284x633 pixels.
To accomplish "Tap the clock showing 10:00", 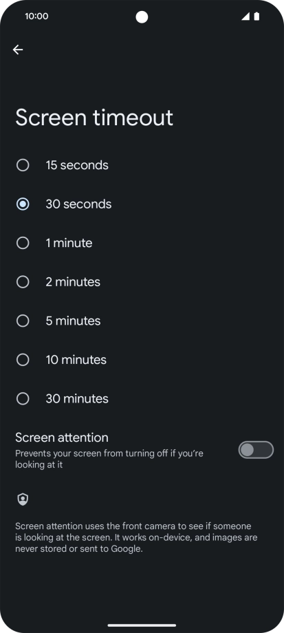I will click(x=36, y=16).
